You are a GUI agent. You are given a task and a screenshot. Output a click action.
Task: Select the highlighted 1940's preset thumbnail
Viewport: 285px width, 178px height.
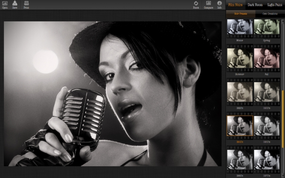click(x=240, y=126)
